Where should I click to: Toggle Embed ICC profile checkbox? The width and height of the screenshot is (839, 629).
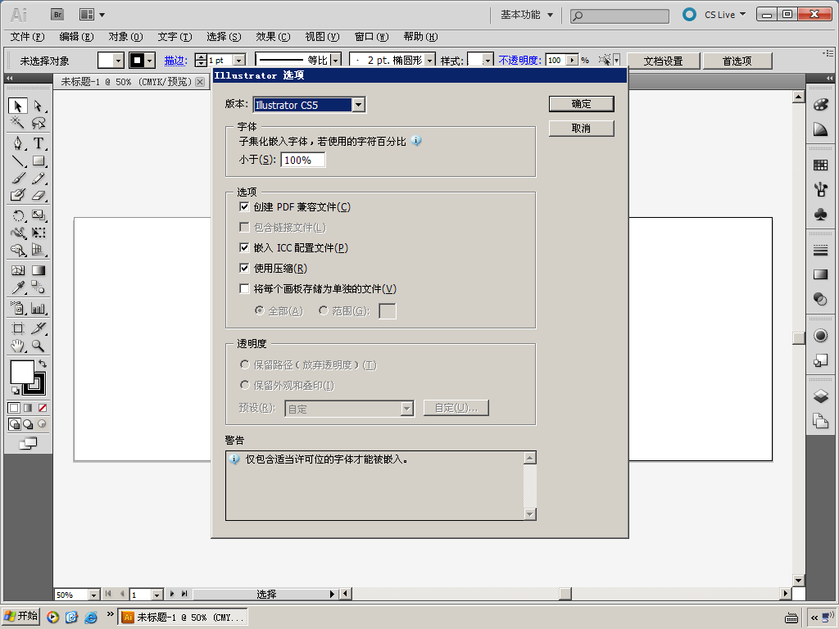(244, 247)
